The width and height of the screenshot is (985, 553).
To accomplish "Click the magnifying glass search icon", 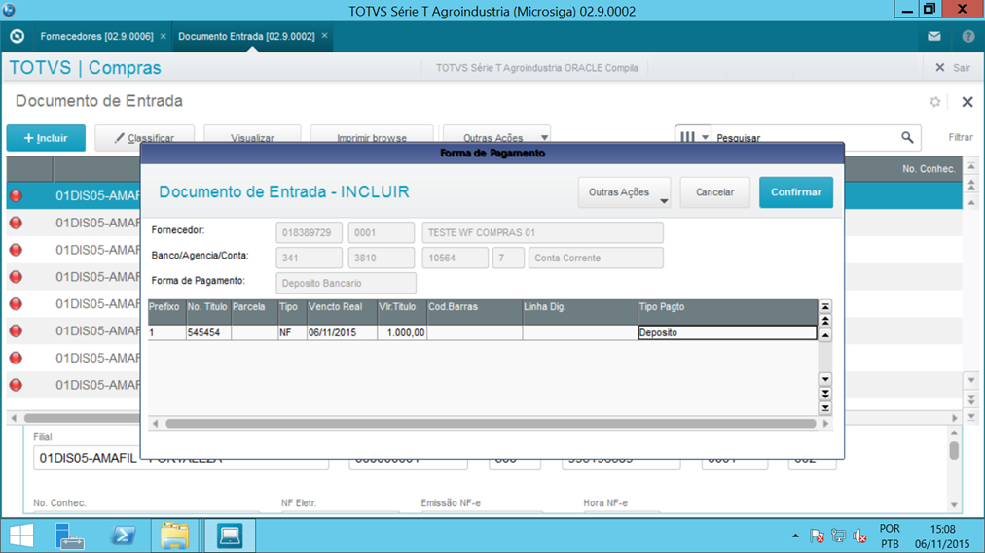I will coord(907,138).
